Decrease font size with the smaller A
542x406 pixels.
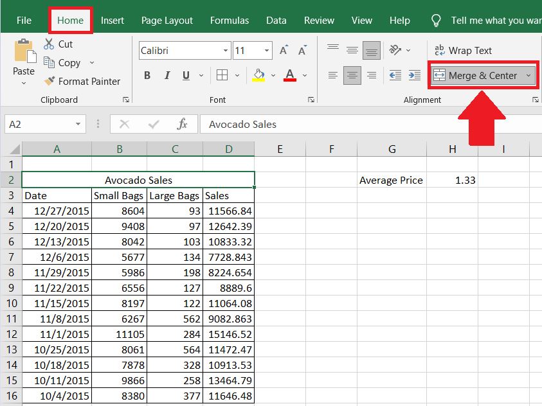coord(302,50)
